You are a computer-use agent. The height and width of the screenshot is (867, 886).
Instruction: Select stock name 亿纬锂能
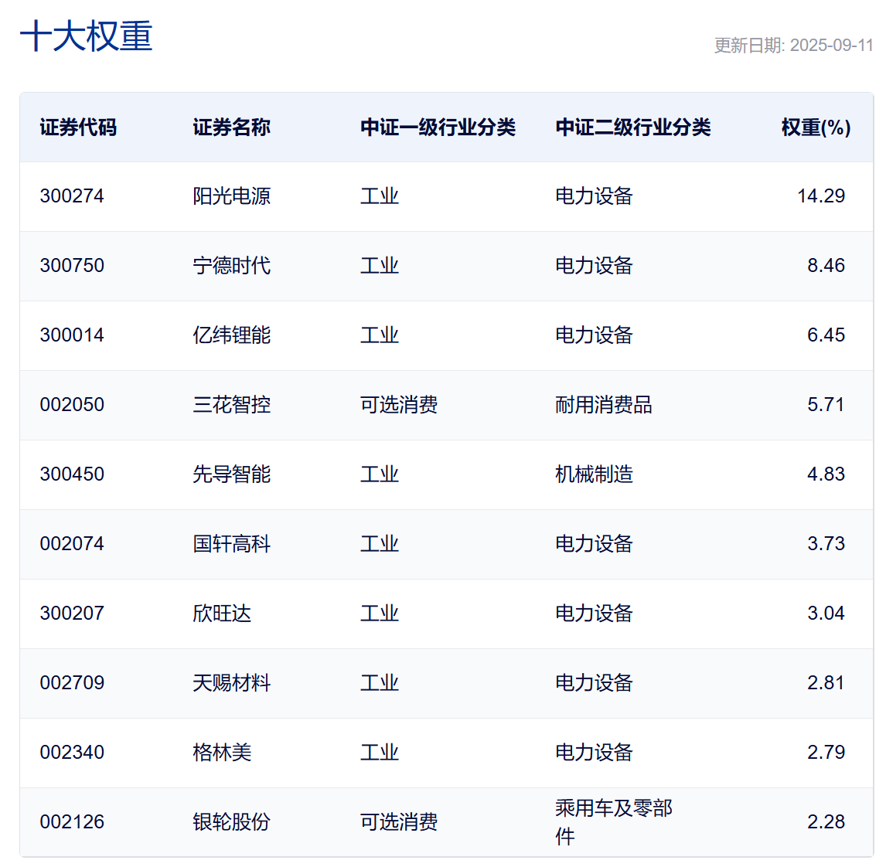[232, 335]
